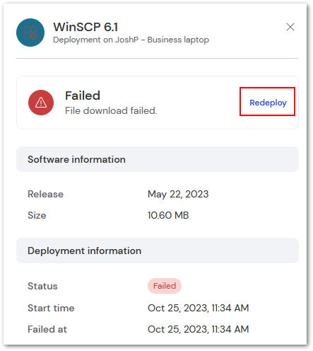This screenshot has height=351, width=313.
Task: Click the 10.60 MB size value
Action: point(168,215)
